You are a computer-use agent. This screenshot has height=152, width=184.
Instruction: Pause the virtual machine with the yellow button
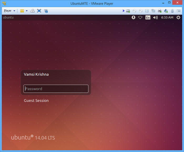tap(22, 11)
